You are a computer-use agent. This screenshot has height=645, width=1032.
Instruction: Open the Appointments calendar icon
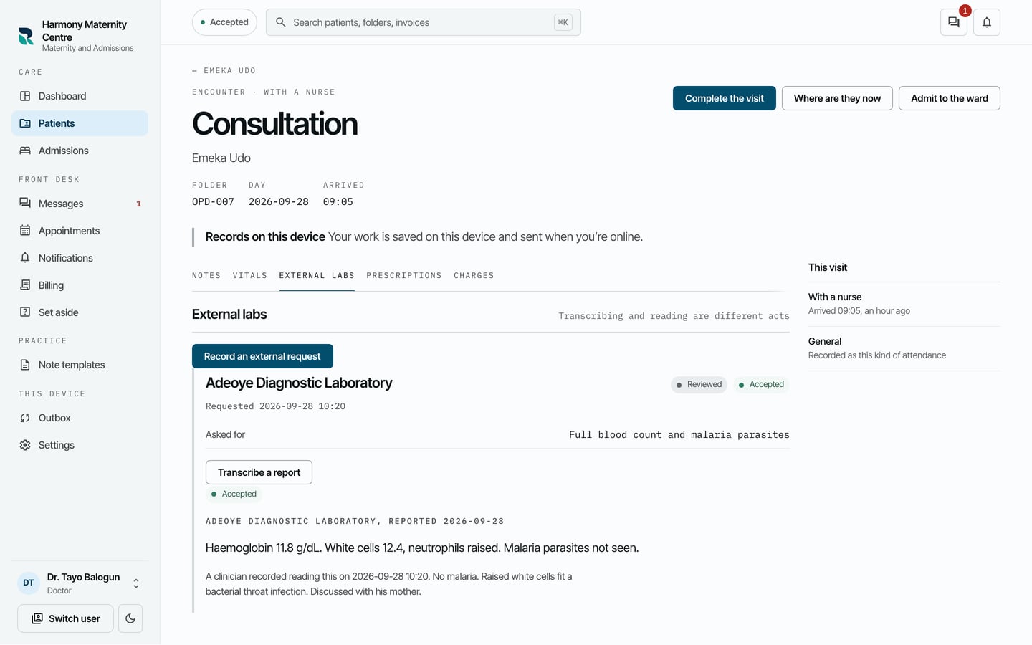pyautogui.click(x=25, y=231)
